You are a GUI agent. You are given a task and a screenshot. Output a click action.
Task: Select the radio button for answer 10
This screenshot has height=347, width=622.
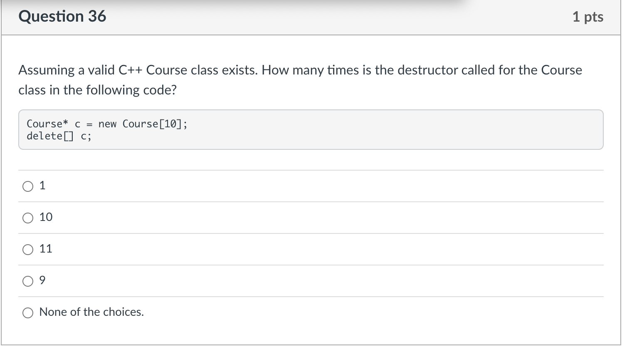point(27,218)
